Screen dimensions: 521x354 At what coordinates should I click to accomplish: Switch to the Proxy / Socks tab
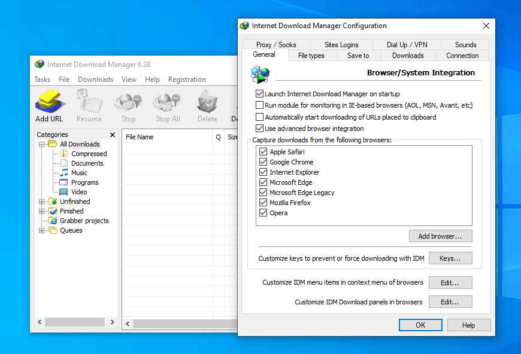(x=276, y=44)
